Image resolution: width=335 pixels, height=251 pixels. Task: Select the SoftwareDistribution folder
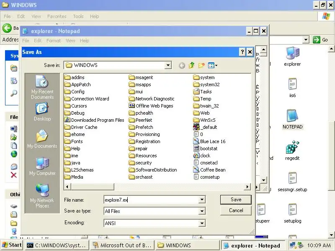click(x=153, y=170)
